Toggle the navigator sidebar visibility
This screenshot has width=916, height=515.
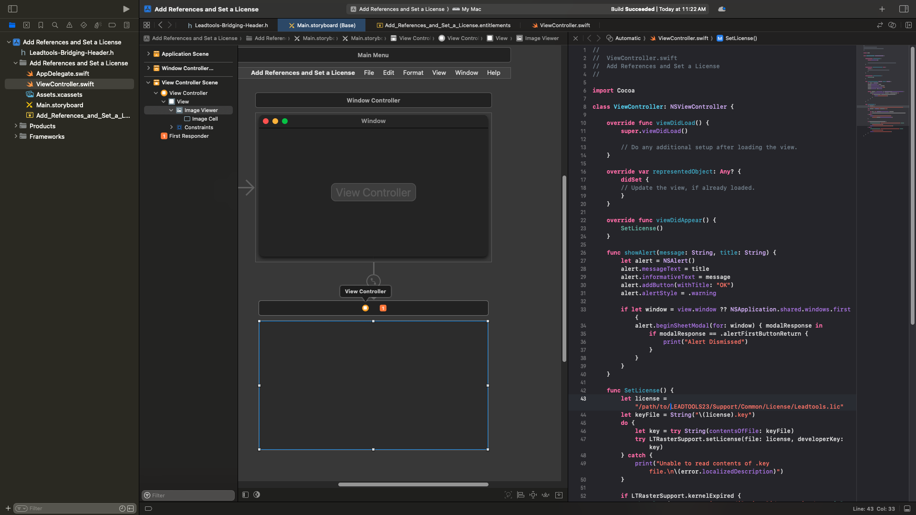pos(13,9)
